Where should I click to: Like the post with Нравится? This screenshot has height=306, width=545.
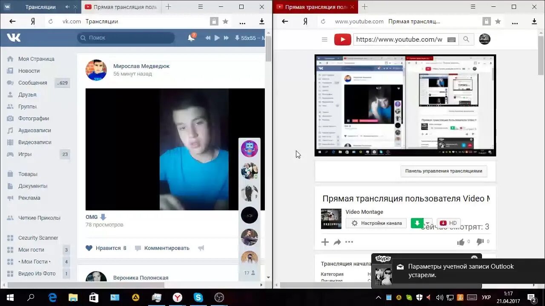[106, 248]
